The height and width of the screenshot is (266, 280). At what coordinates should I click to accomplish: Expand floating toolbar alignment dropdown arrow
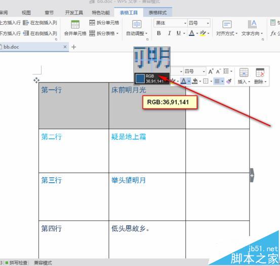tap(222, 82)
